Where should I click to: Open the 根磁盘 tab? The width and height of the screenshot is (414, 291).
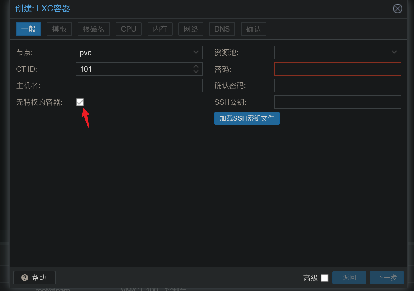[94, 29]
